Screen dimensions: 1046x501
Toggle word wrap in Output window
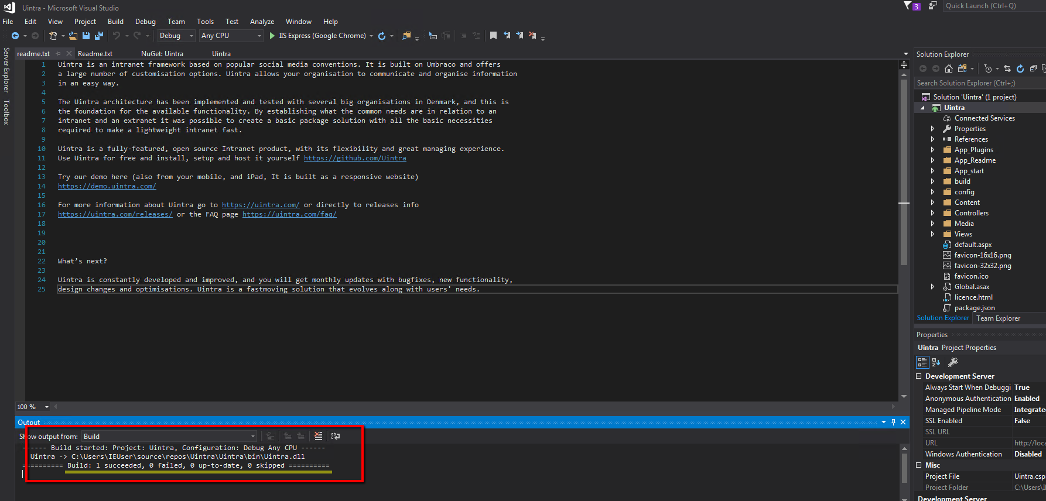[336, 436]
